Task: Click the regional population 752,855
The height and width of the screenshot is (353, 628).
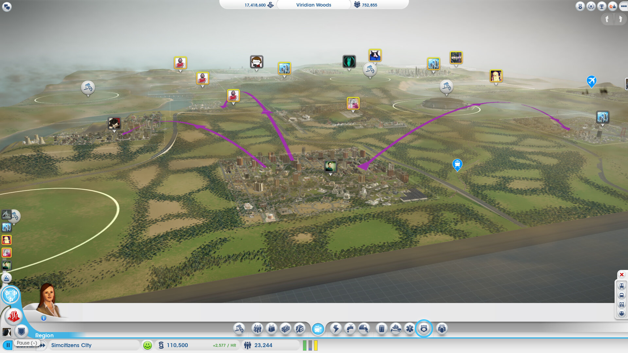Action: (x=365, y=5)
